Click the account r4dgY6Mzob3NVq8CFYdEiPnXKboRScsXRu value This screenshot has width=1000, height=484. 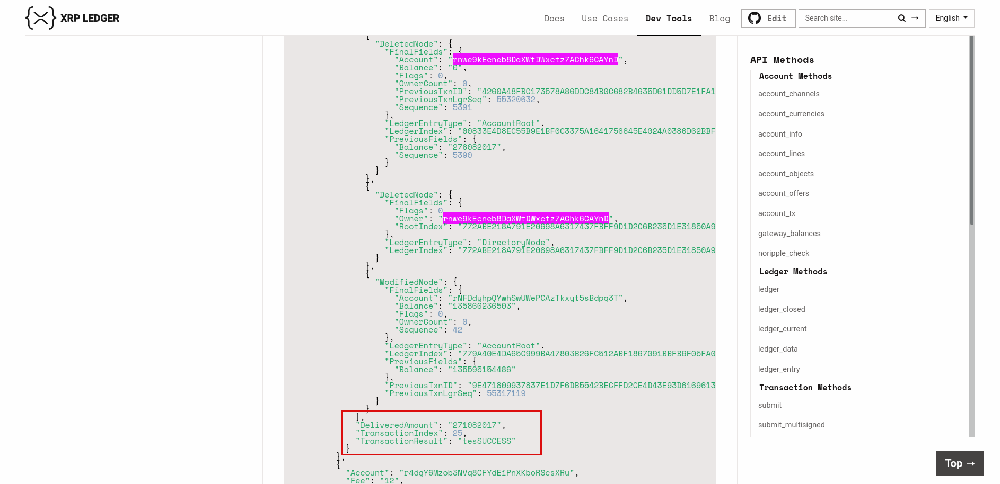[x=487, y=473]
